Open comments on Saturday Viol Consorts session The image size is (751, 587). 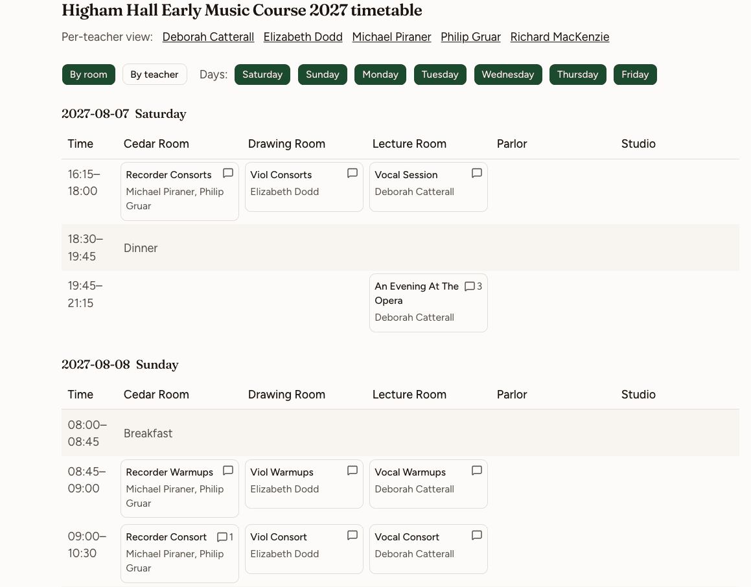pos(352,174)
